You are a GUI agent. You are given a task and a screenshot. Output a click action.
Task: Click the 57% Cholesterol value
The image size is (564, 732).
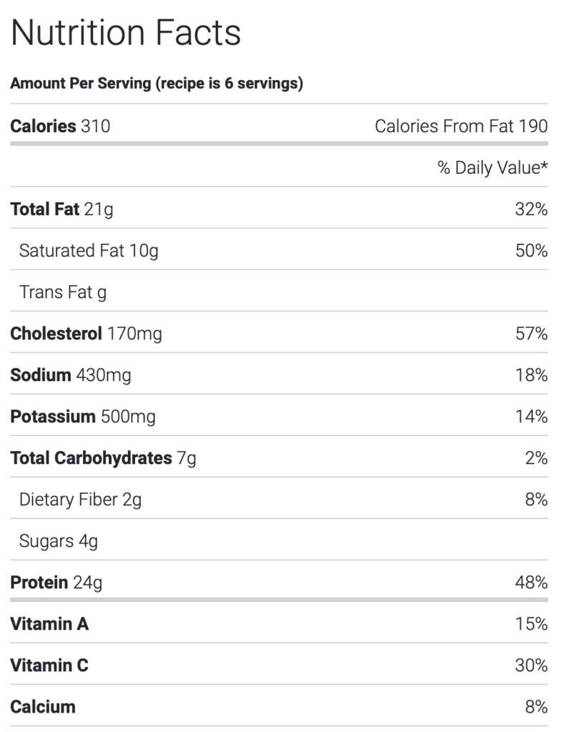[x=531, y=334]
